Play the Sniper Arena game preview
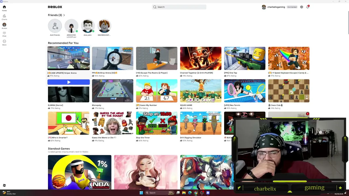 [x=68, y=82]
